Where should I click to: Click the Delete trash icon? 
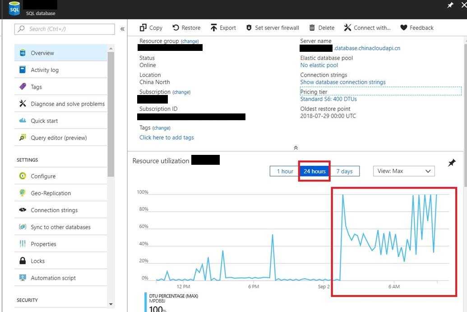pyautogui.click(x=312, y=27)
